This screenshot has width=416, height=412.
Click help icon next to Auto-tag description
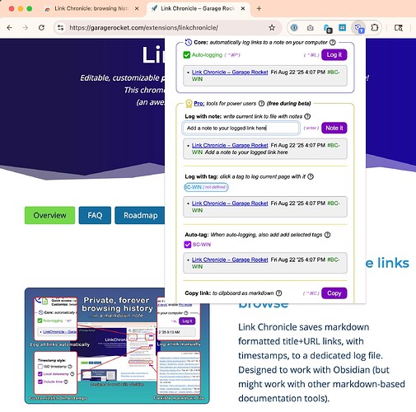(327, 235)
